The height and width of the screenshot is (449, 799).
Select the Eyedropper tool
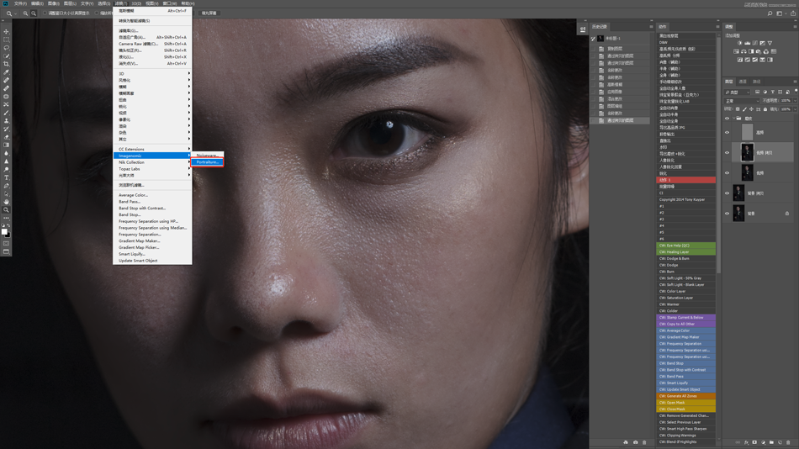pyautogui.click(x=6, y=71)
